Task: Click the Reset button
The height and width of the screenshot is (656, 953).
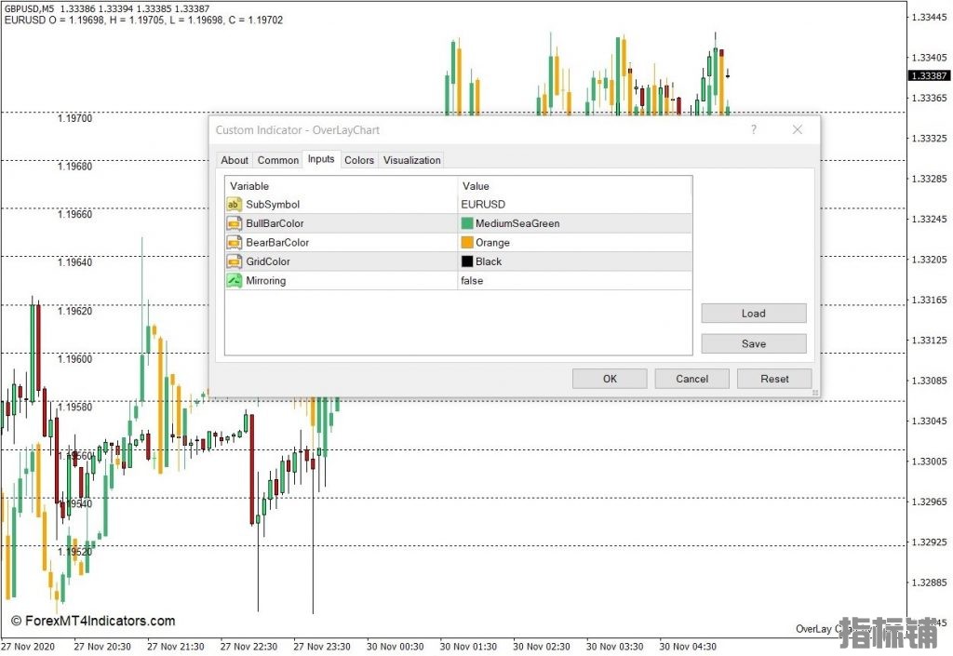Action: pos(774,379)
